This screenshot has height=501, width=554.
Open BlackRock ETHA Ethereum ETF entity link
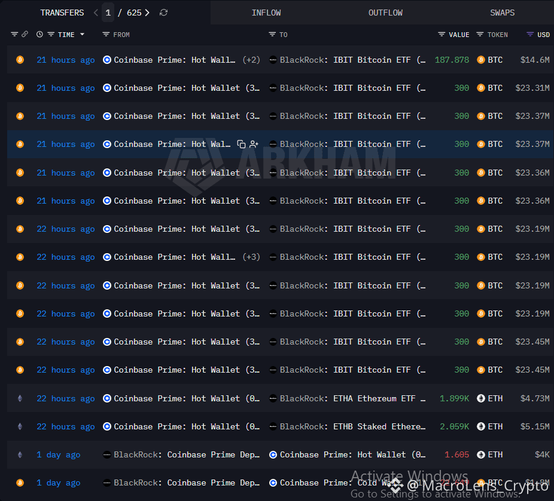352,398
